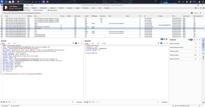This screenshot has height=107, width=205.
Task: Launch the file manager from the top panel
Action: (10, 2)
